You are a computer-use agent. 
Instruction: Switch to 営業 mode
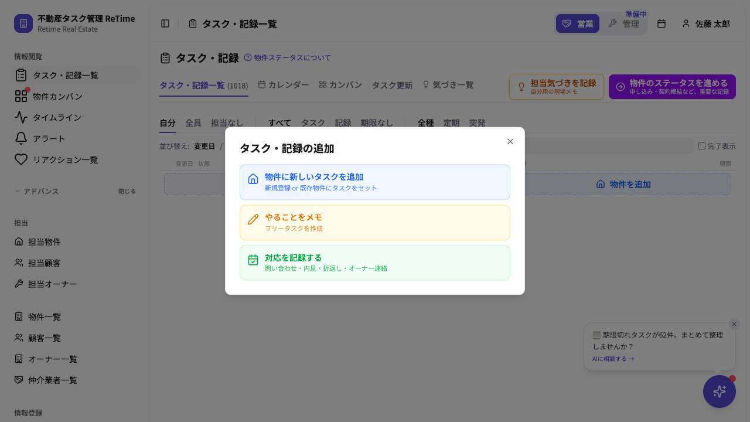(x=578, y=23)
